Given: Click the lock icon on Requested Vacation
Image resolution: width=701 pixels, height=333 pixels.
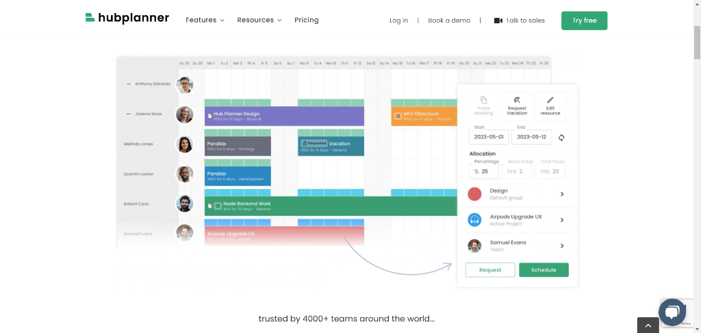Looking at the screenshot, I should click(x=305, y=144).
